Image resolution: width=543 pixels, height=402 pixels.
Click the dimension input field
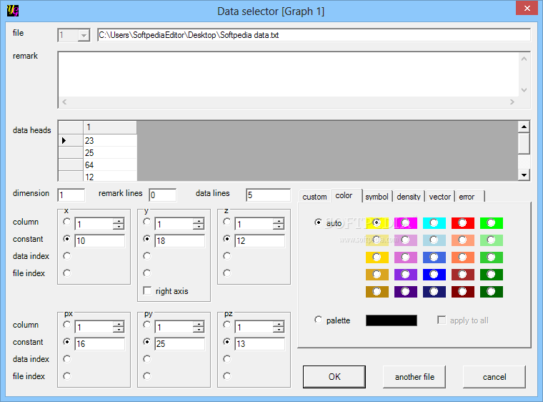pyautogui.click(x=71, y=195)
